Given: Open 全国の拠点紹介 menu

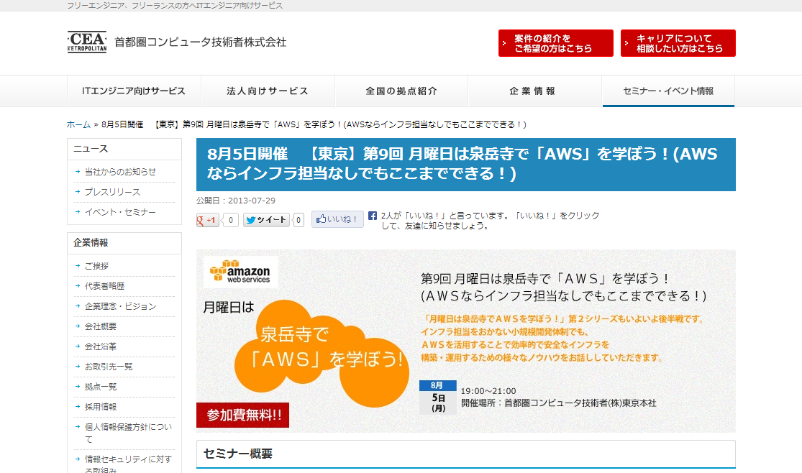Looking at the screenshot, I should pyautogui.click(x=401, y=91).
